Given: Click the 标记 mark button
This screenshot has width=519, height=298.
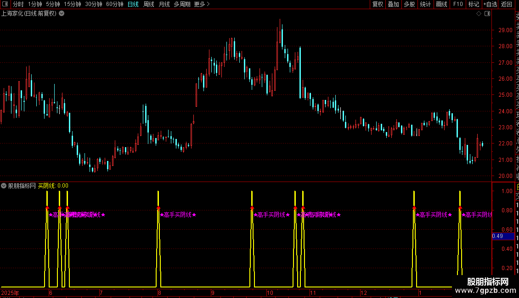Looking at the screenshot, I should [474, 4].
